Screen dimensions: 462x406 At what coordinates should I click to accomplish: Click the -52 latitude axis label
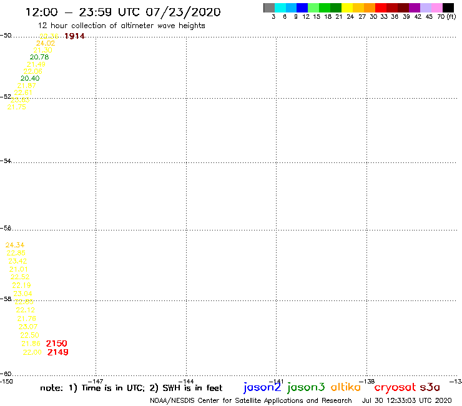tap(6, 97)
